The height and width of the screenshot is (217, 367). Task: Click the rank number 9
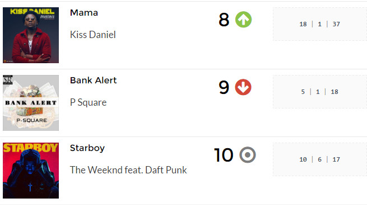[224, 87]
